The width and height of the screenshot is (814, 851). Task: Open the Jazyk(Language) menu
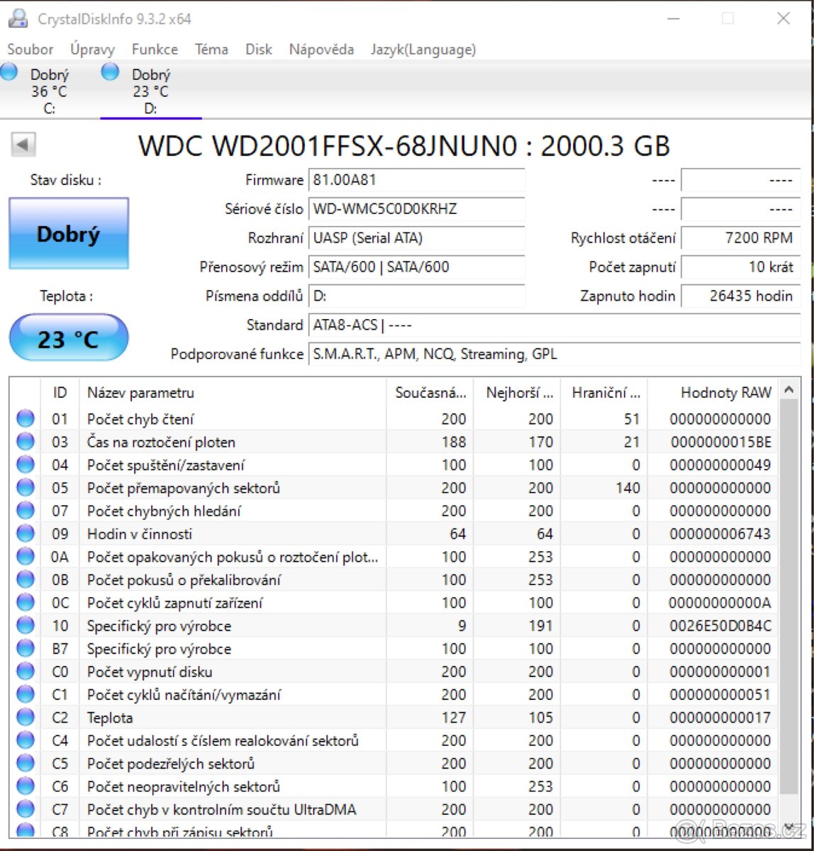point(423,49)
